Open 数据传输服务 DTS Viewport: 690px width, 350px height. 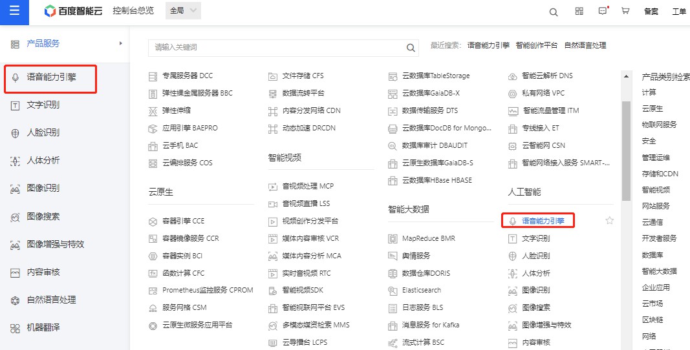point(430,110)
